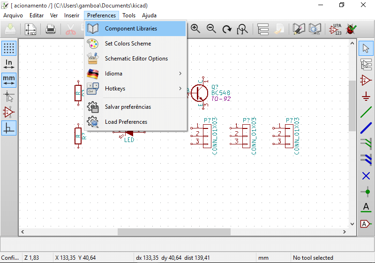The height and width of the screenshot is (263, 375).
Task: Select the no-connect flag tool
Action: pyautogui.click(x=366, y=176)
